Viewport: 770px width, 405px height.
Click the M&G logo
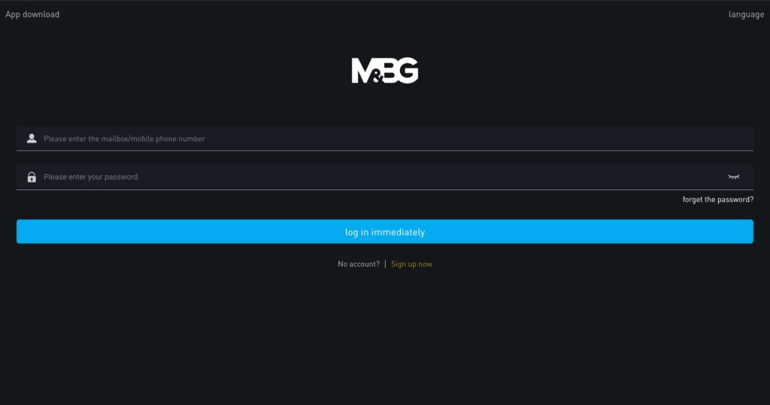click(x=385, y=70)
